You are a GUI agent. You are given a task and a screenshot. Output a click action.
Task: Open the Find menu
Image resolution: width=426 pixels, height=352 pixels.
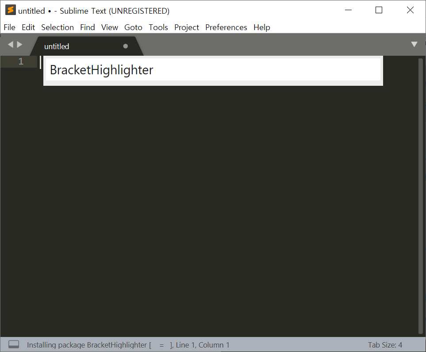[88, 27]
